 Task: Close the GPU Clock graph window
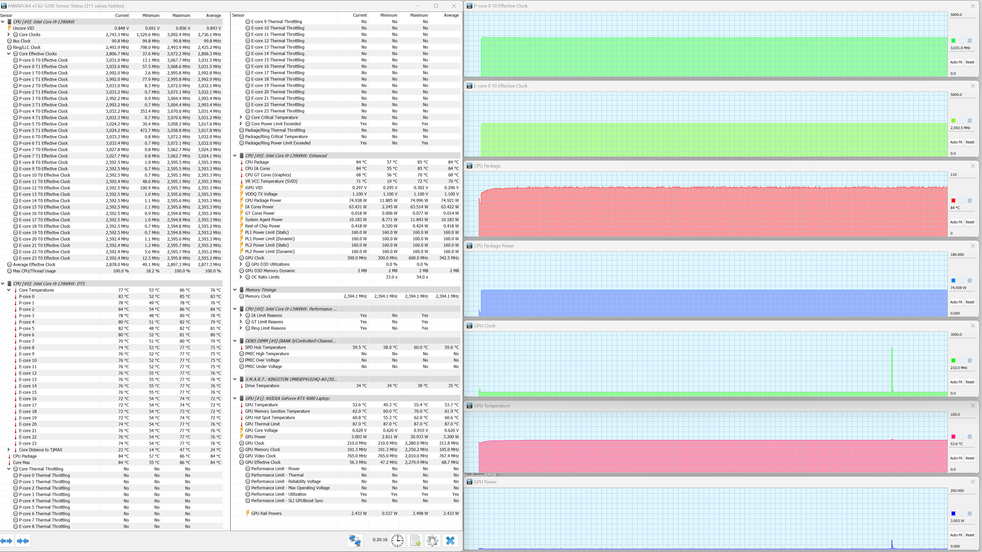point(973,326)
